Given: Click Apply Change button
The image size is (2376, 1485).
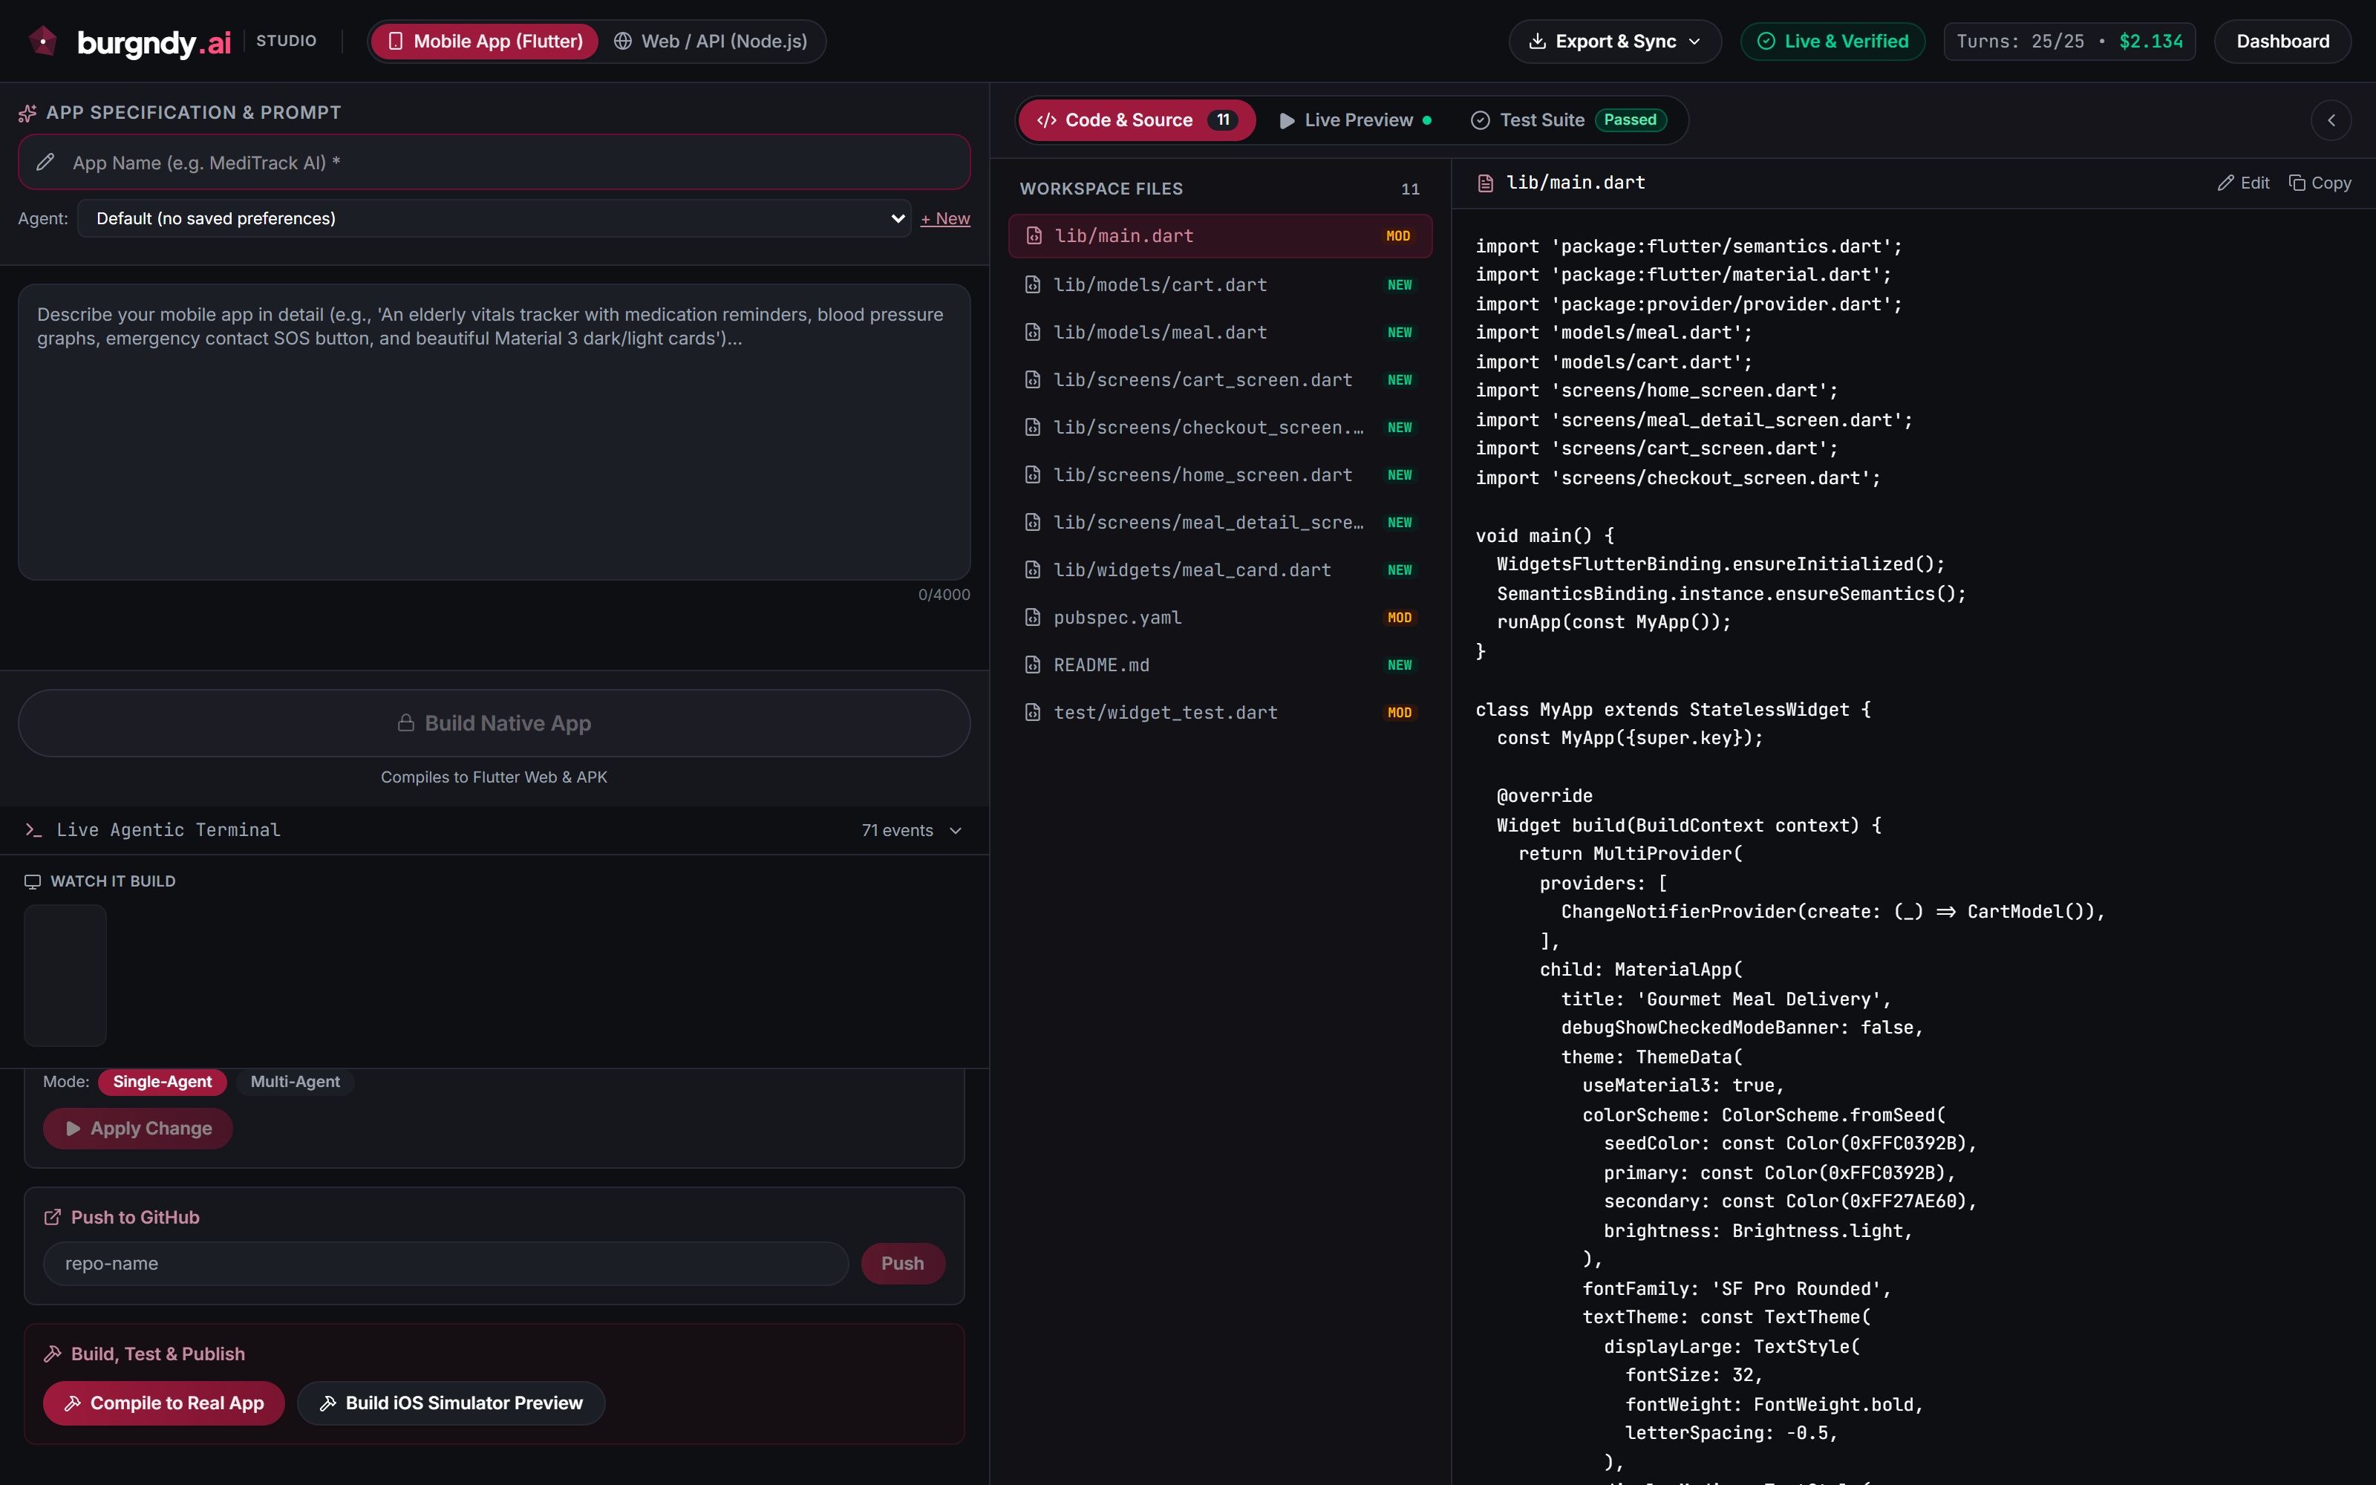Looking at the screenshot, I should (x=137, y=1129).
